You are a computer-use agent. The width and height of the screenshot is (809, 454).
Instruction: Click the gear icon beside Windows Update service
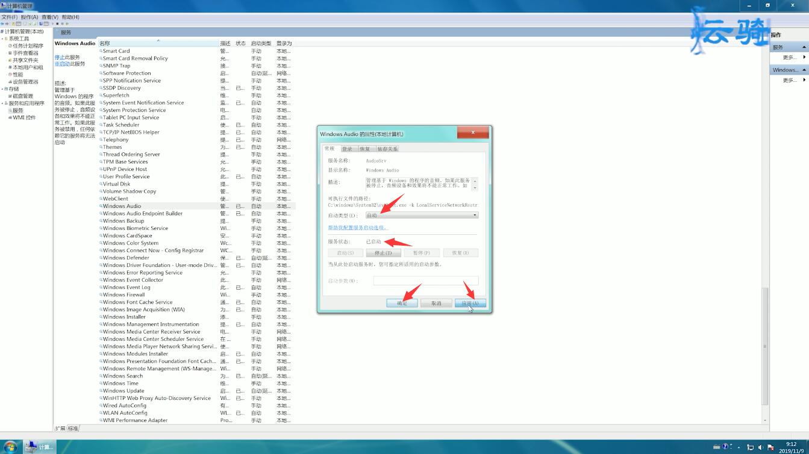101,391
